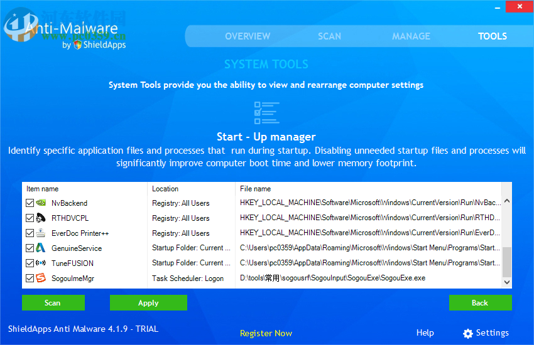Click the ShieldApps shield logo
This screenshot has height=345, width=534.
tap(78, 45)
